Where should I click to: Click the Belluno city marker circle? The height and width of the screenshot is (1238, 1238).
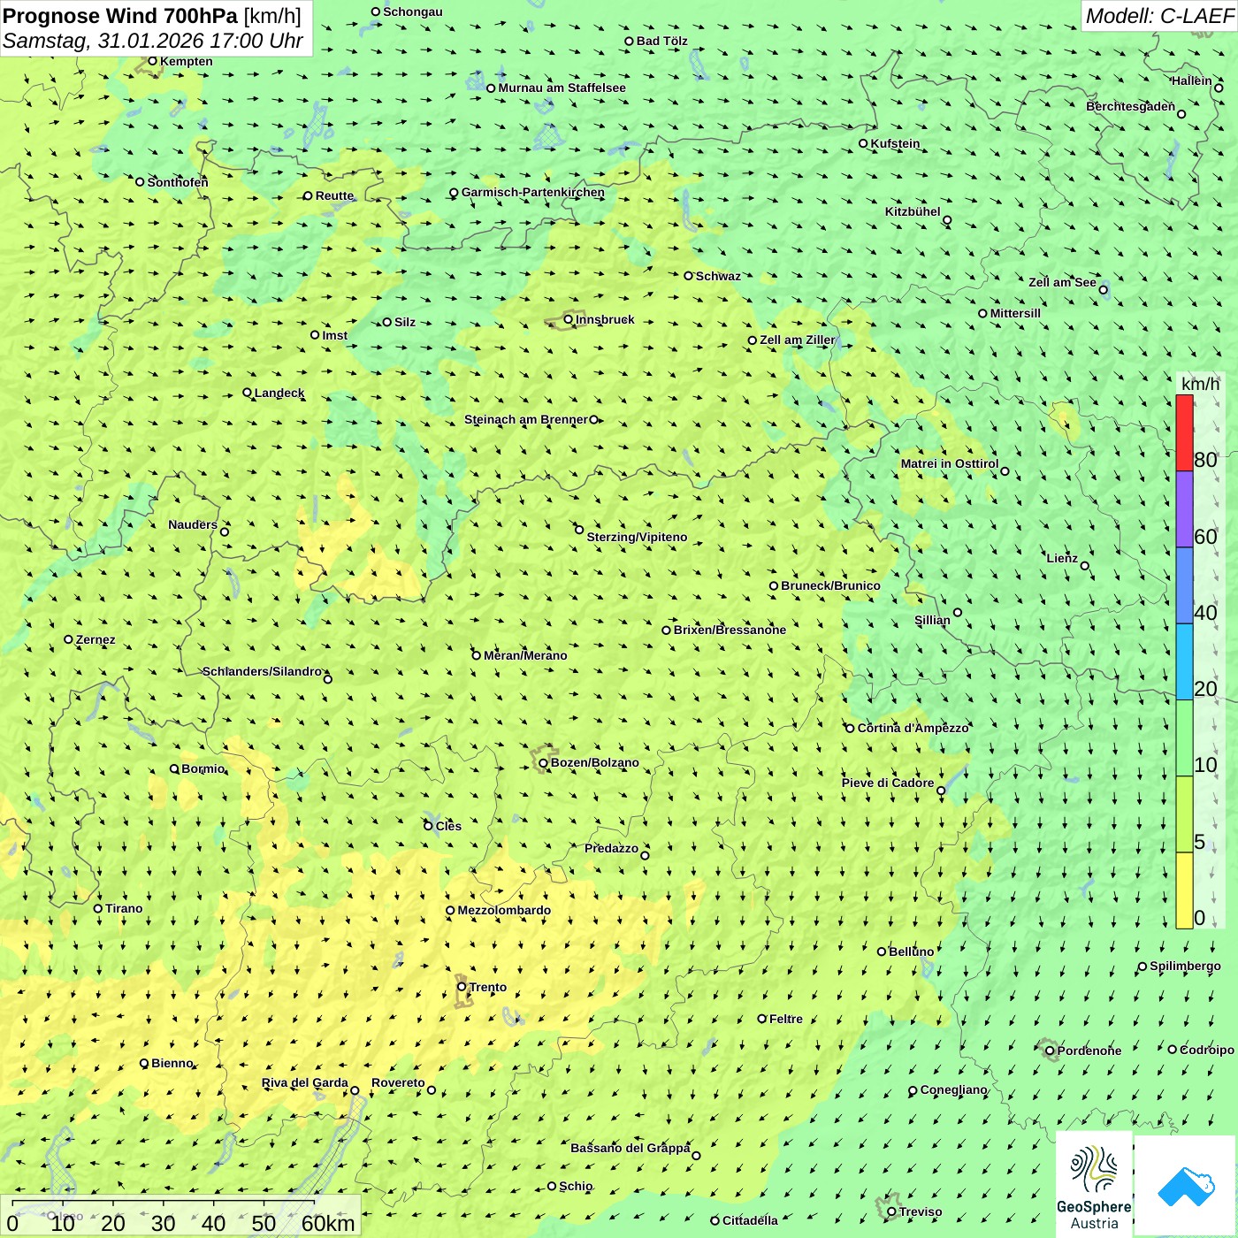pos(882,951)
